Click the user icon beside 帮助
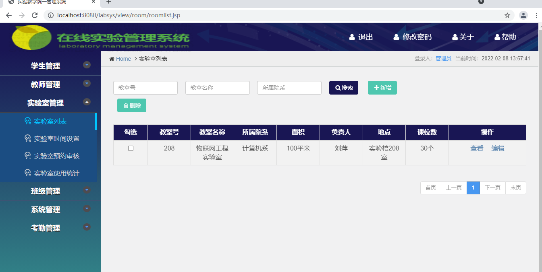 click(x=497, y=37)
